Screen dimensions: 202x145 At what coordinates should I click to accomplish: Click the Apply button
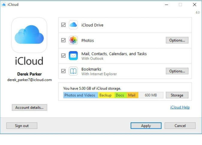point(146,126)
